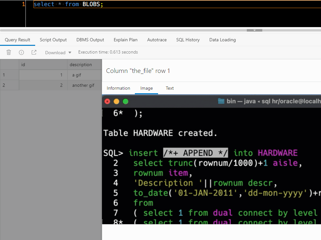321x240 pixels.
Task: Click the 'description' column header
Action: pyautogui.click(x=85, y=65)
